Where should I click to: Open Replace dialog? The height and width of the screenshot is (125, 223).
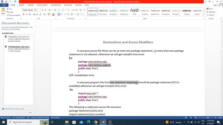pyautogui.click(x=211, y=12)
